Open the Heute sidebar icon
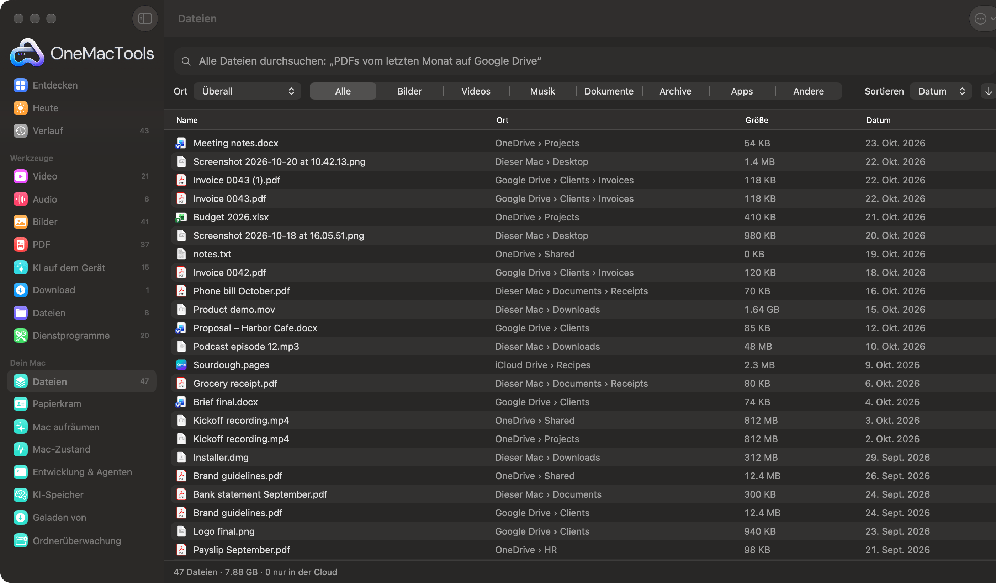This screenshot has height=583, width=996. pyautogui.click(x=21, y=108)
